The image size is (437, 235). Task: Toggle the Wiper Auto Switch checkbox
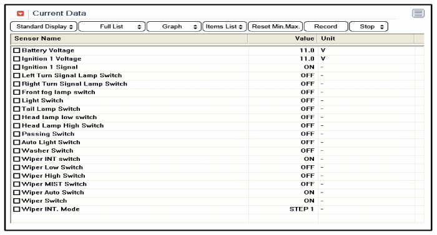tap(17, 193)
